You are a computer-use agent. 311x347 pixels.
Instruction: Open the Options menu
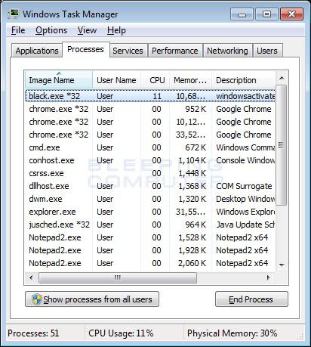[51, 30]
